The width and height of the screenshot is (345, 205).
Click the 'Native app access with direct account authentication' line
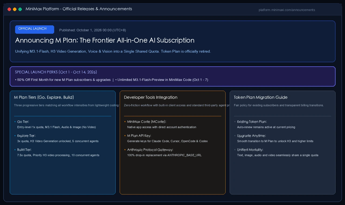click(x=162, y=127)
